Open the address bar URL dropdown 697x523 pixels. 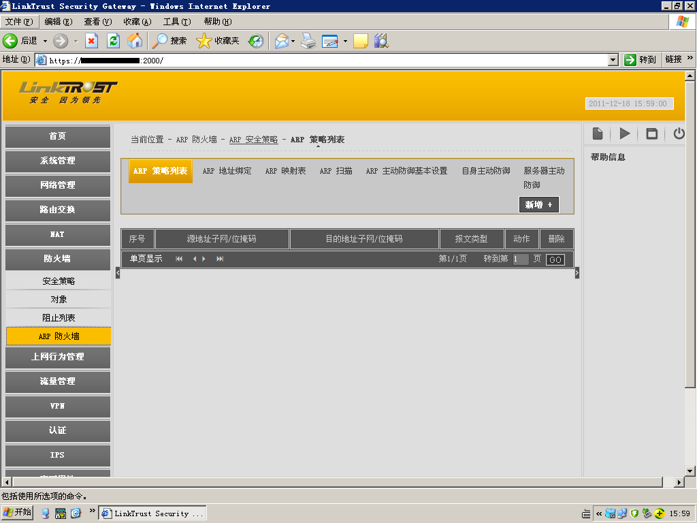pyautogui.click(x=613, y=60)
